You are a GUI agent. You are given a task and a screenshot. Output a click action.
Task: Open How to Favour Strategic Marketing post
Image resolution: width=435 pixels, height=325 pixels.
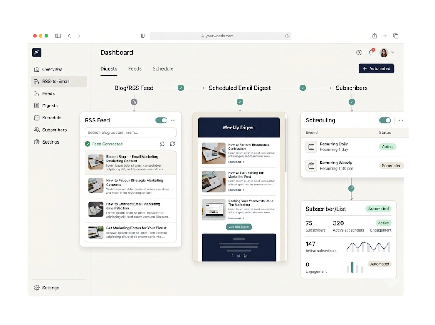[131, 187]
